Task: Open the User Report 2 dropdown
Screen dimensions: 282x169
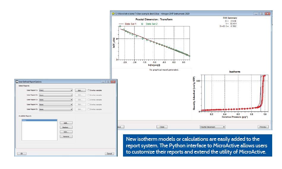Action: 56,95
